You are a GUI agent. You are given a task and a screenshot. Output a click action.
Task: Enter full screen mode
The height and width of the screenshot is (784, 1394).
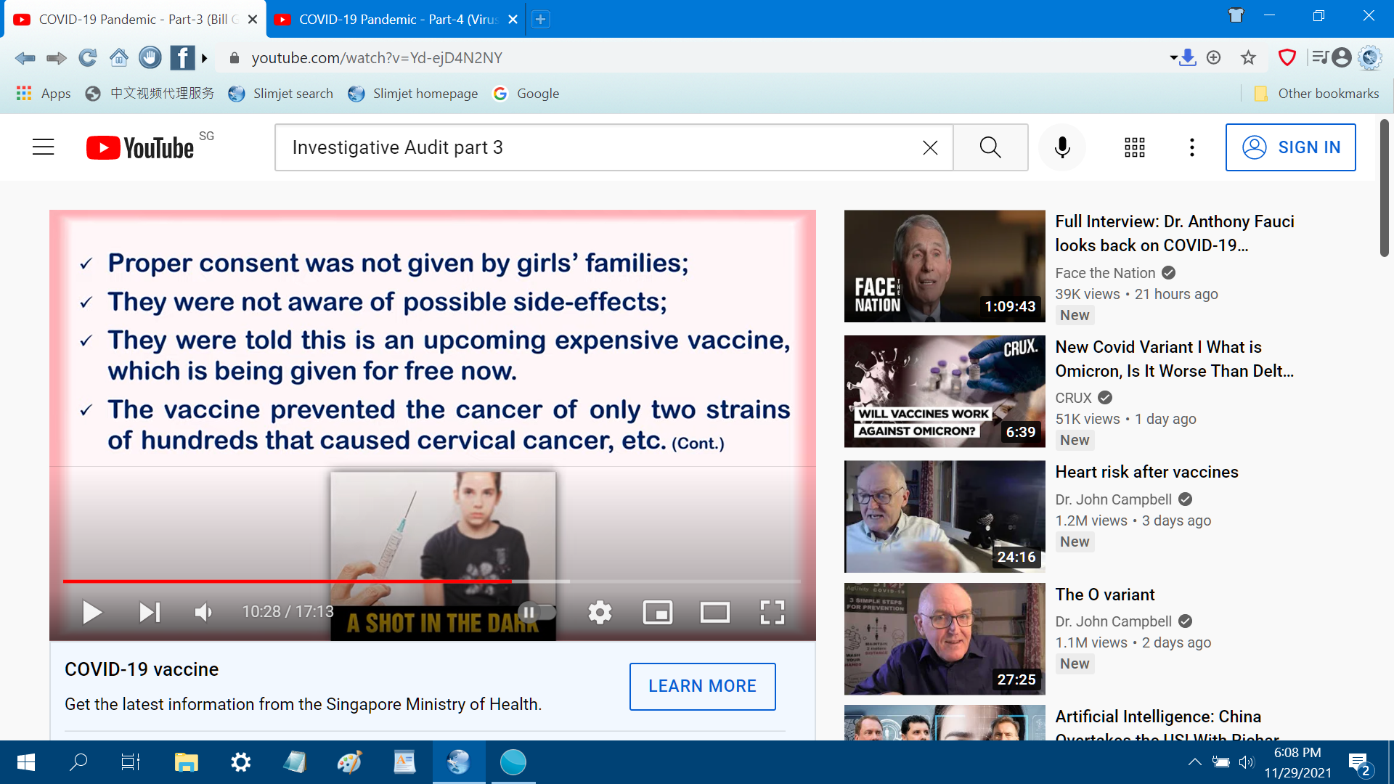(x=773, y=613)
